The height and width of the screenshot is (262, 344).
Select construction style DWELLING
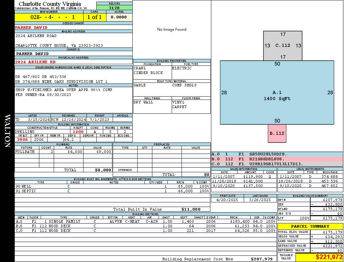(25, 132)
